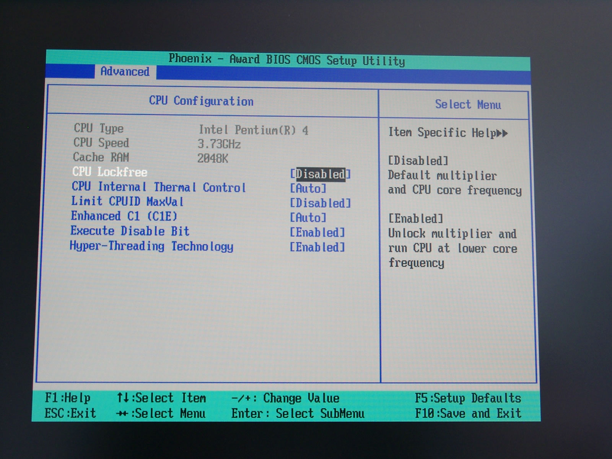This screenshot has height=459, width=612.
Task: Click the [Disabled] help text heading
Action: [x=418, y=161]
